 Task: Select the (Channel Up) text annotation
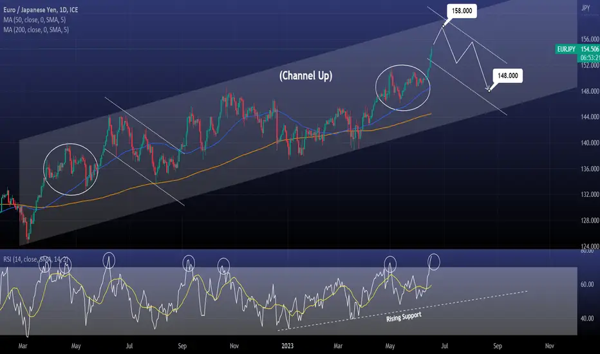click(306, 76)
